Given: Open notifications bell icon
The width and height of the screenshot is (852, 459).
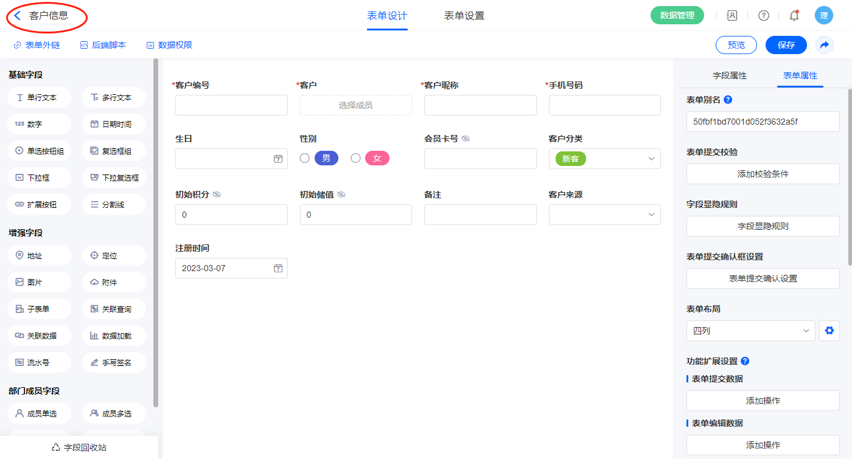Looking at the screenshot, I should click(x=794, y=16).
